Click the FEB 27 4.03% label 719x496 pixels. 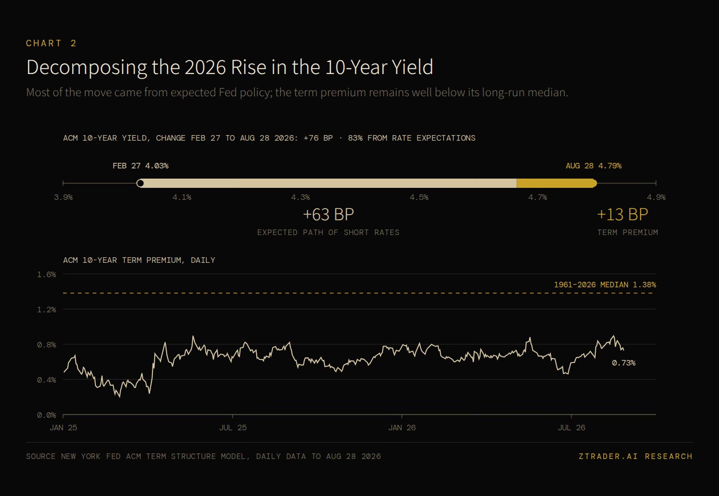click(140, 166)
